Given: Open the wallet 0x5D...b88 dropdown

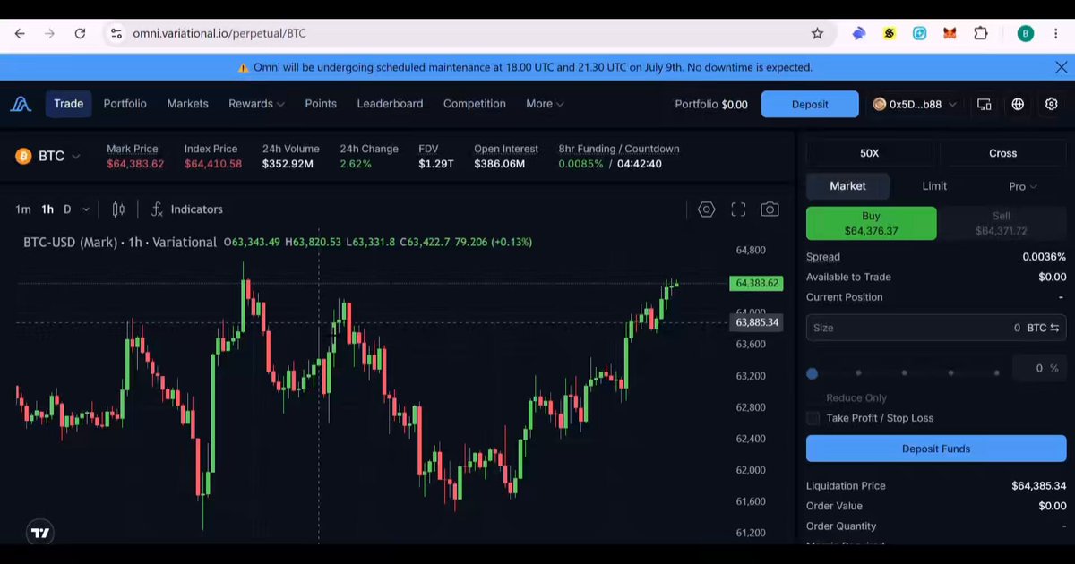Looking at the screenshot, I should [915, 104].
